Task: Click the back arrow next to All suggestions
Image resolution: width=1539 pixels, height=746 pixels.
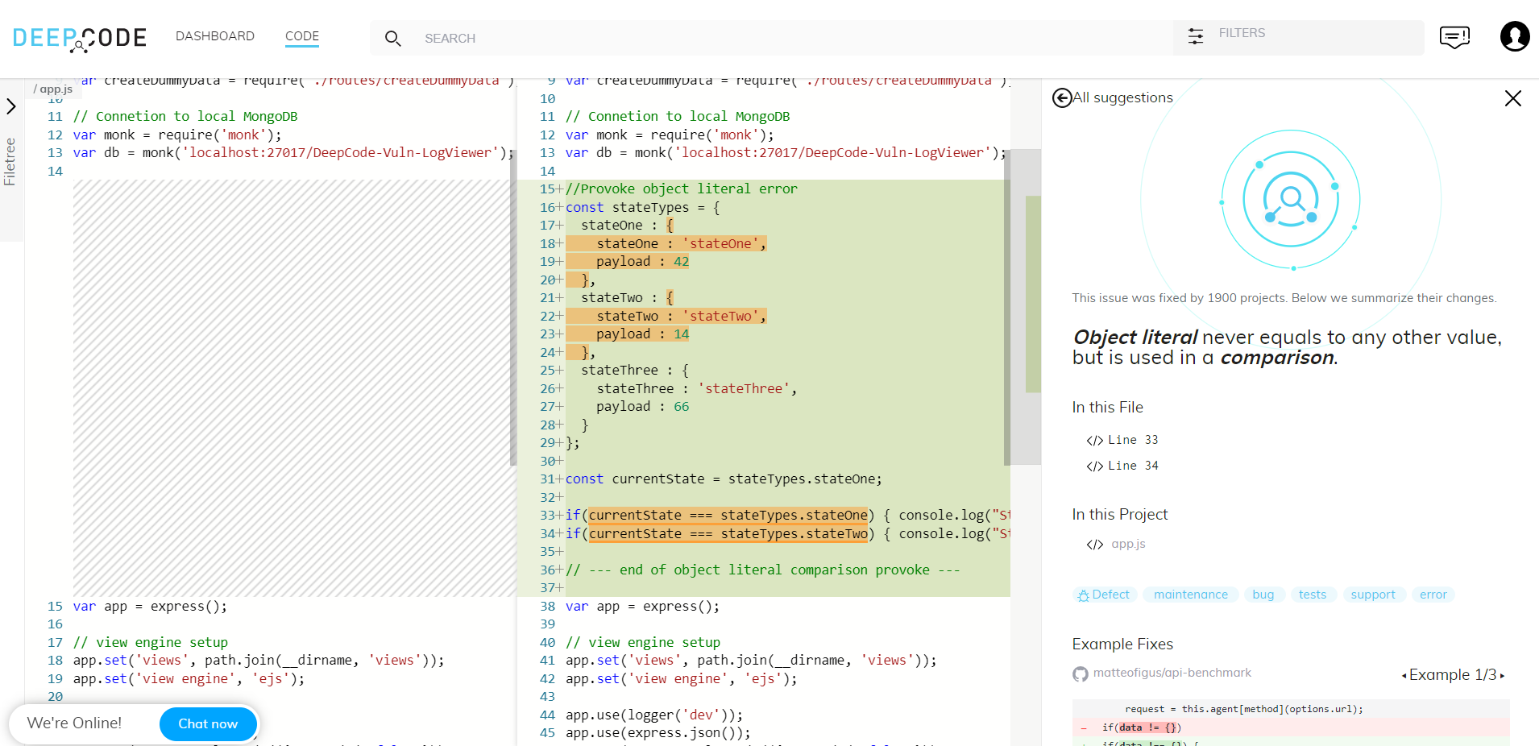Action: pos(1062,97)
